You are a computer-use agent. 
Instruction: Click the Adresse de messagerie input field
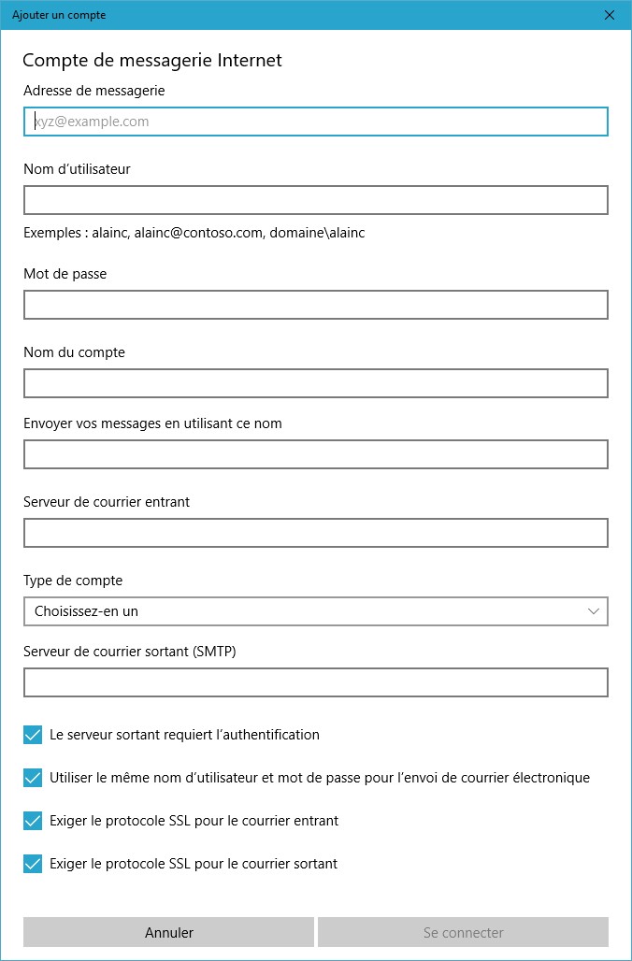coord(315,122)
